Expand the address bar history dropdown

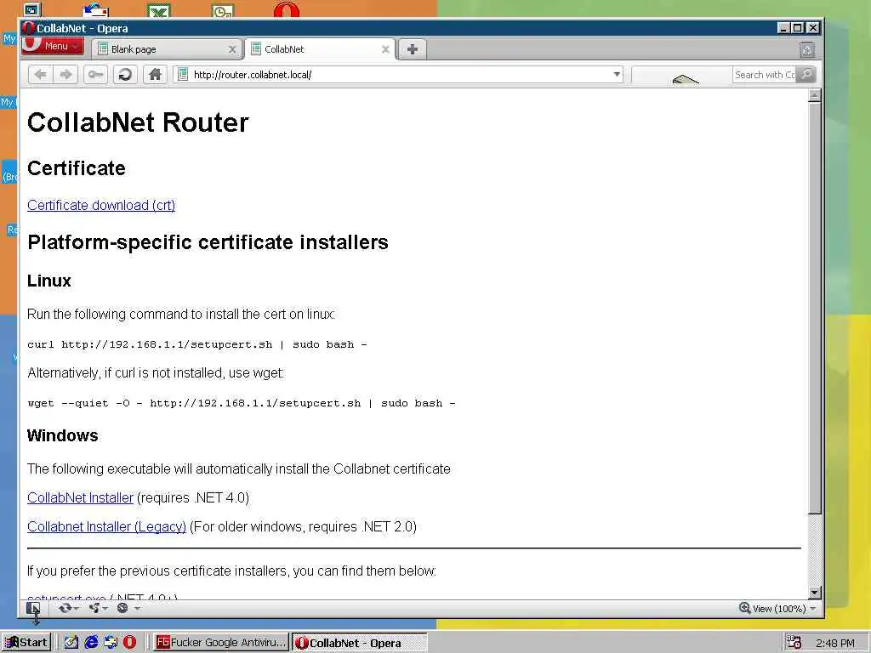click(617, 75)
